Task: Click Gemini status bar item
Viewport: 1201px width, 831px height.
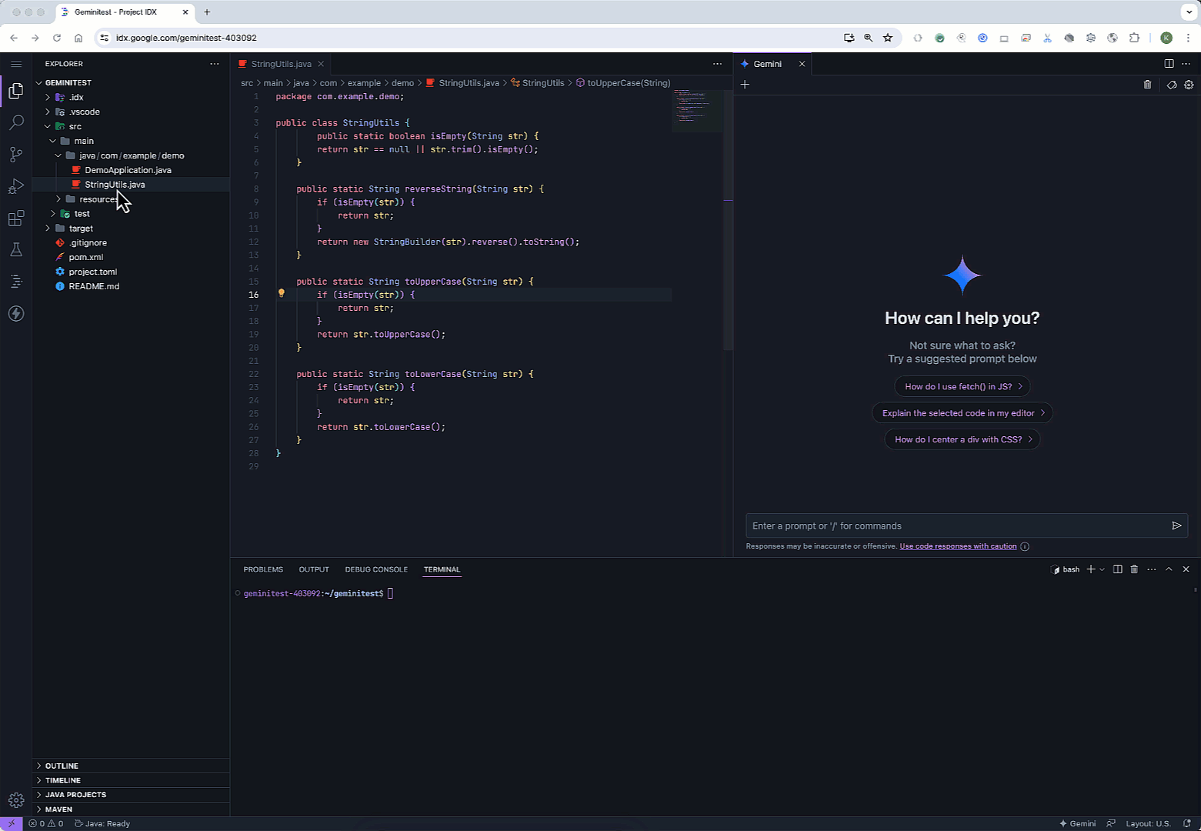Action: pyautogui.click(x=1077, y=823)
